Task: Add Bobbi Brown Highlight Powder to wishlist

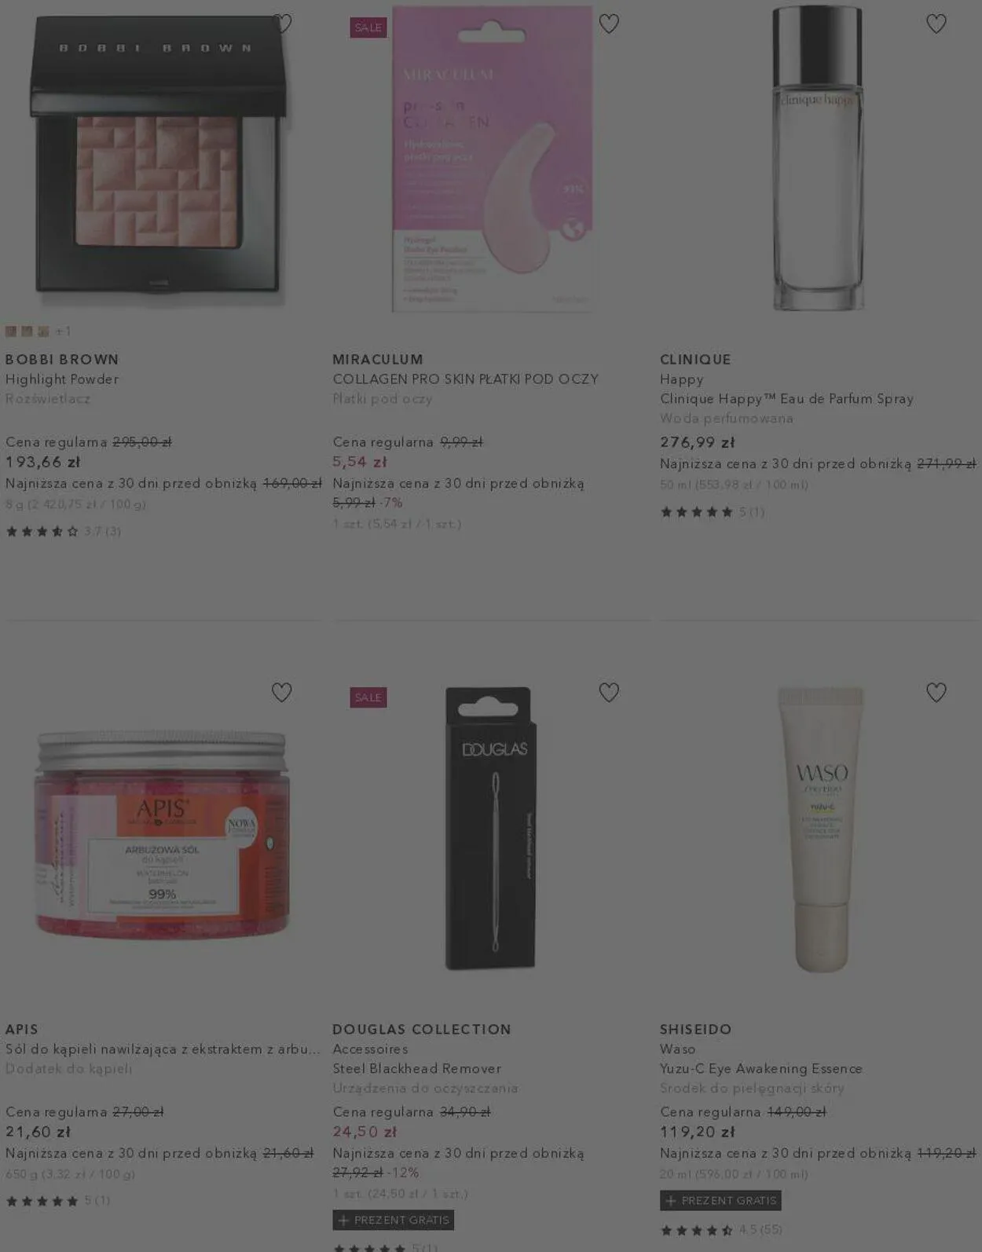Action: (x=282, y=24)
